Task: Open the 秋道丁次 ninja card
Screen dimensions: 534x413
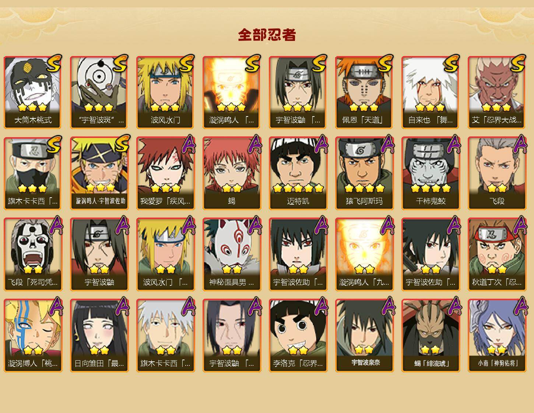Action: [x=497, y=254]
